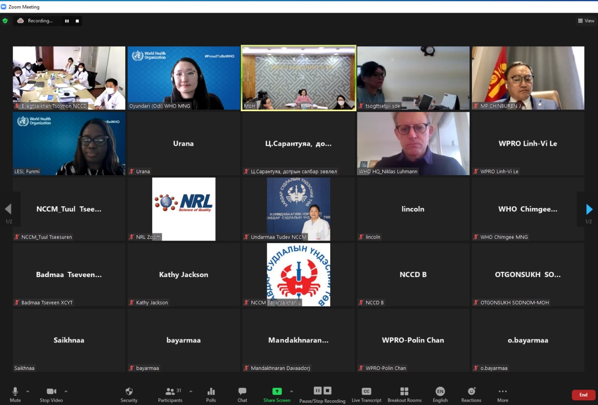Image resolution: width=598 pixels, height=405 pixels.
Task: Click the green Share Screen icon
Action: (277, 391)
